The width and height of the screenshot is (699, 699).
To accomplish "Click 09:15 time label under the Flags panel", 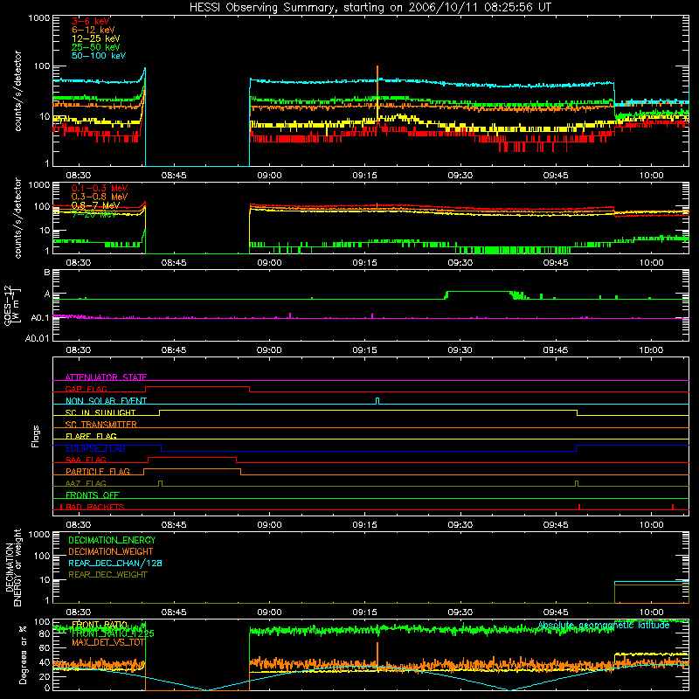I will coord(364,525).
